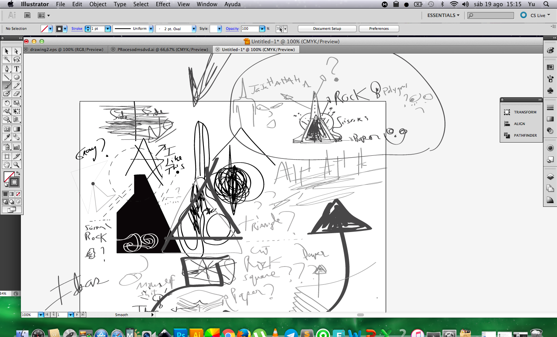Open the Ayuda menu
Image resolution: width=557 pixels, height=337 pixels.
232,4
